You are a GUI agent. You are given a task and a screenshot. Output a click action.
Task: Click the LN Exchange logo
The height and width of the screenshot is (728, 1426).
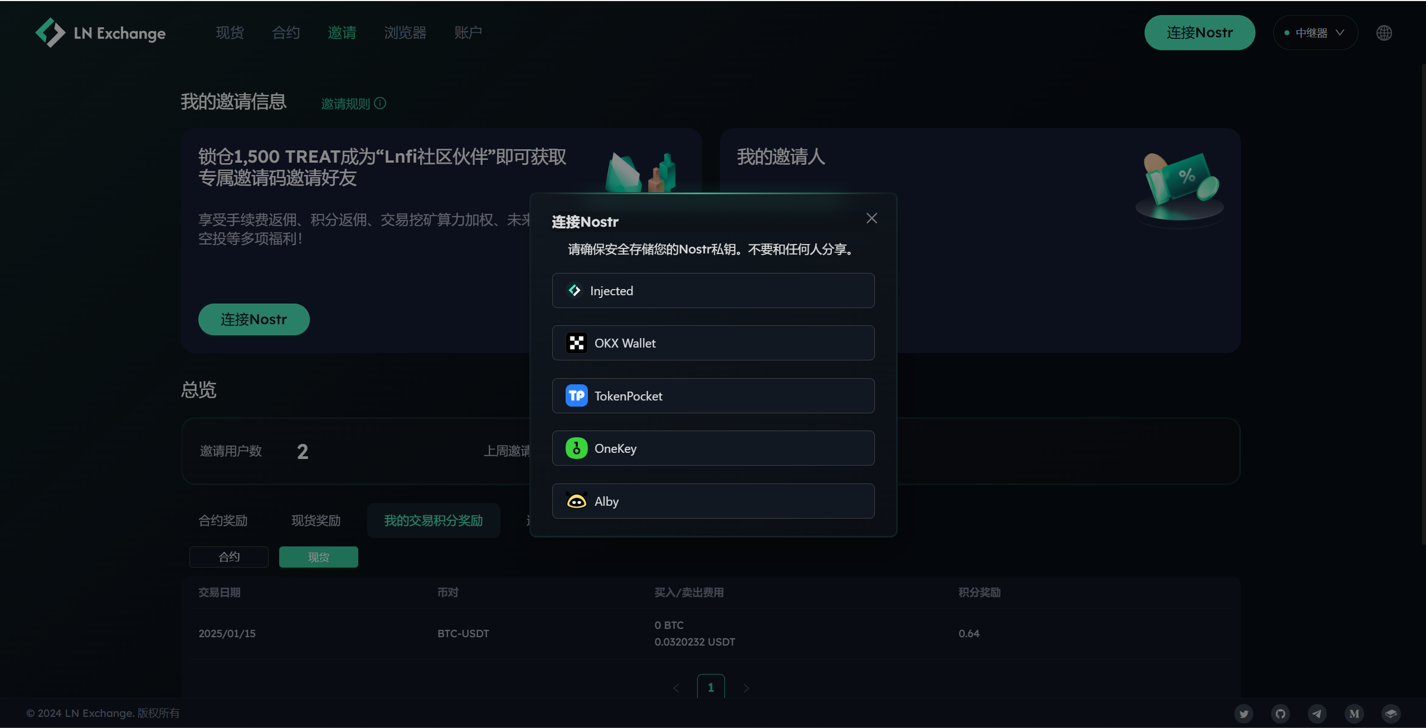pos(100,33)
